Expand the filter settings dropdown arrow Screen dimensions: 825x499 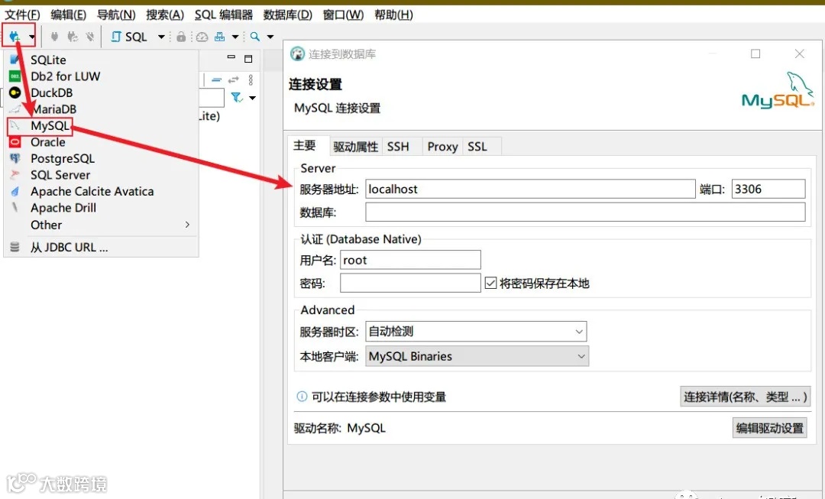[253, 98]
